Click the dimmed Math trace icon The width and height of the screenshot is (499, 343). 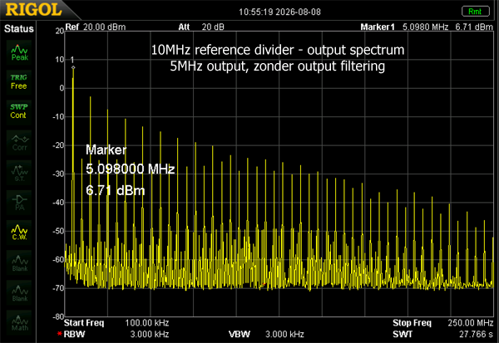coord(19,322)
